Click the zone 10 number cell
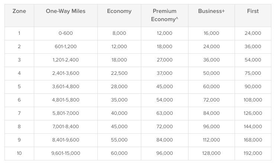 [19, 153]
